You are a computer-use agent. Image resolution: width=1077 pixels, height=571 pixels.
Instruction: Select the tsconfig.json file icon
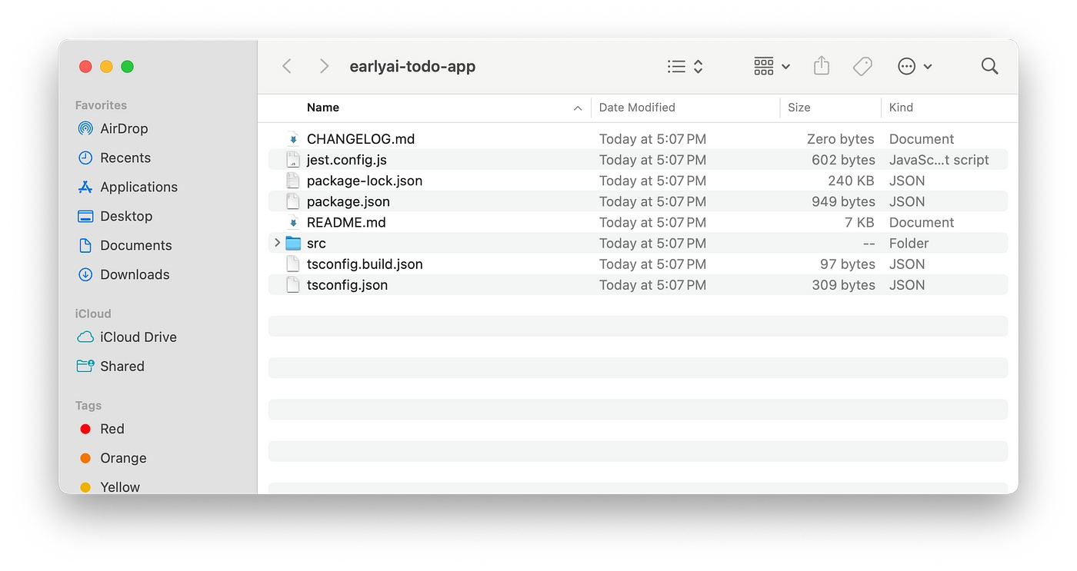(293, 284)
